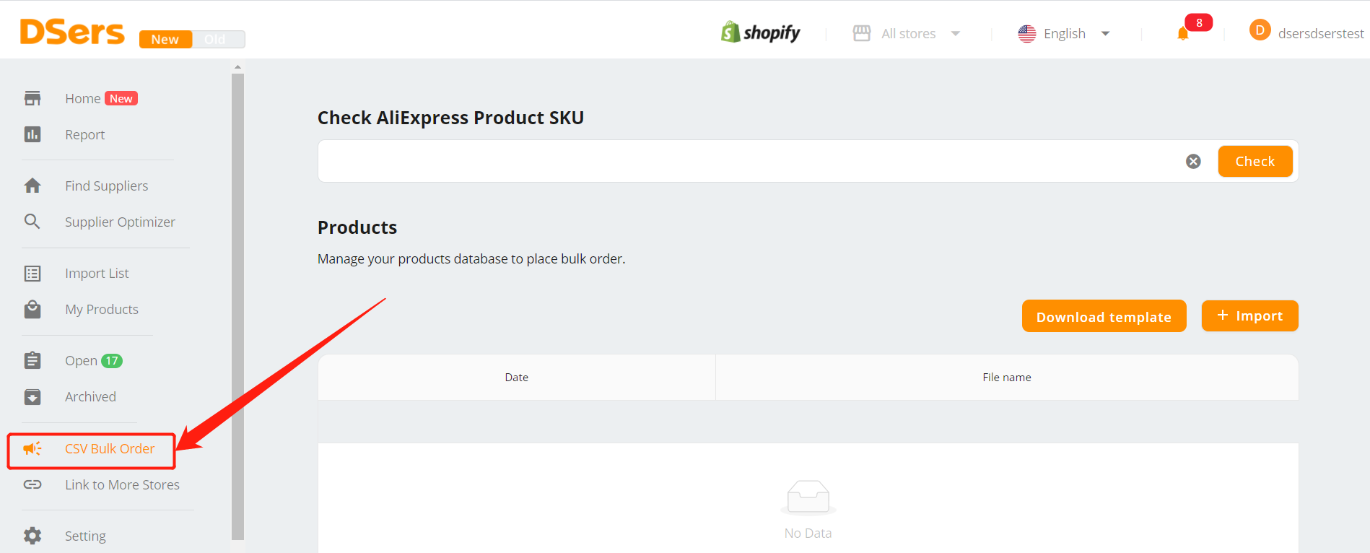Viewport: 1370px width, 553px height.
Task: Open the English language dropdown
Action: pos(1064,33)
